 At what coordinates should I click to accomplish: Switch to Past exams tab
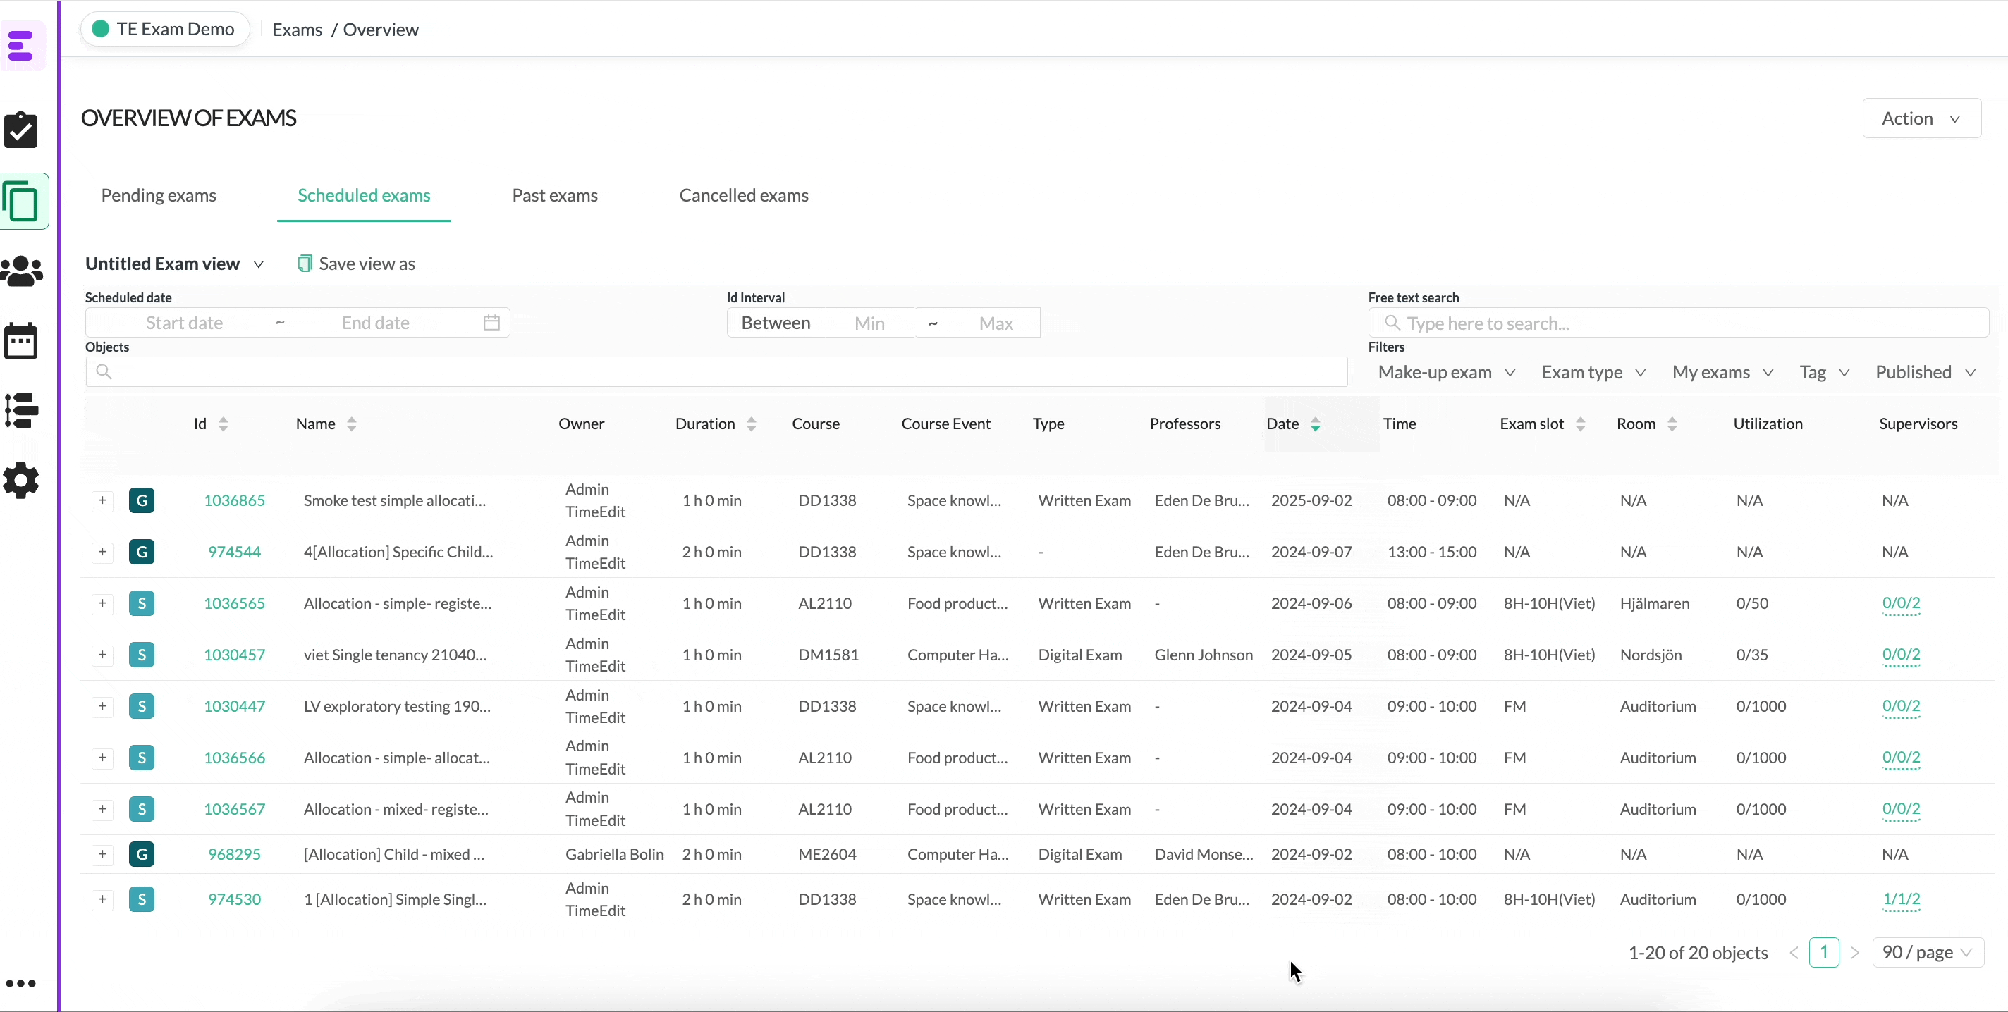pos(555,195)
